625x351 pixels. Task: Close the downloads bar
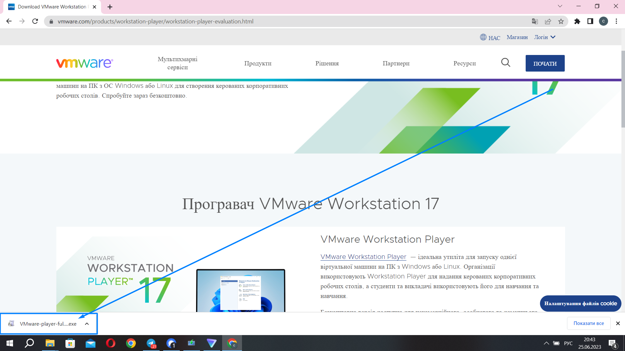coord(618,323)
